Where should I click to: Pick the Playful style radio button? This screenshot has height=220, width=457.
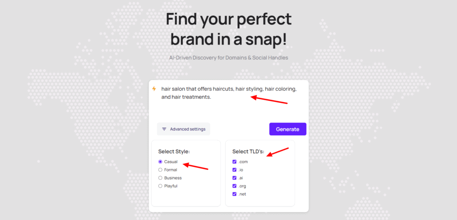[160, 186]
